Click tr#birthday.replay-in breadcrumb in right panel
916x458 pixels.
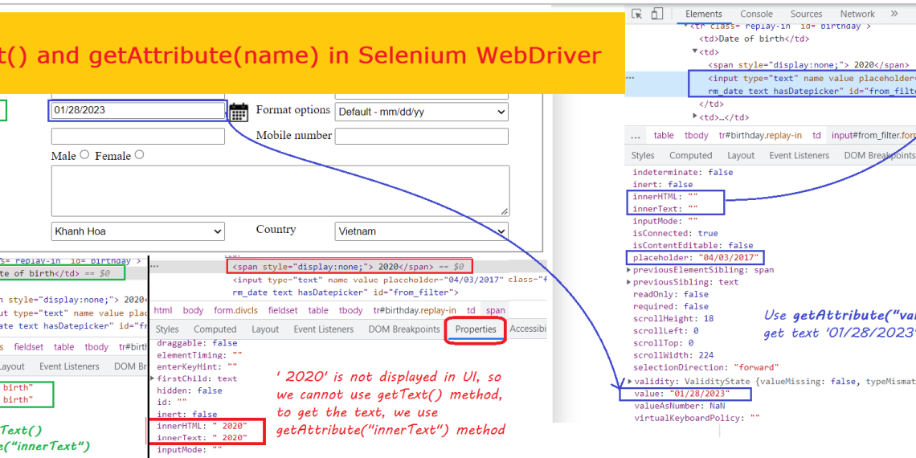coord(760,136)
